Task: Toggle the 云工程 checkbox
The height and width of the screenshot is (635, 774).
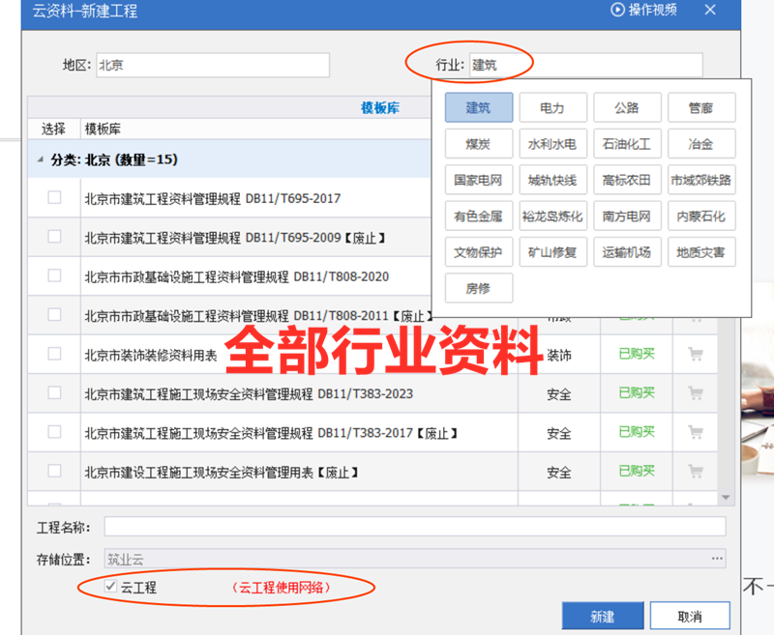Action: (112, 587)
